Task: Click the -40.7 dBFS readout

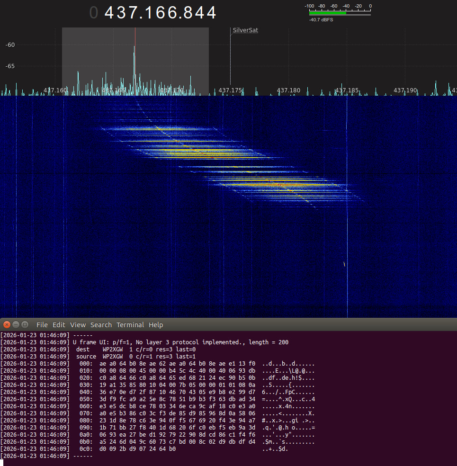Action: (x=322, y=20)
